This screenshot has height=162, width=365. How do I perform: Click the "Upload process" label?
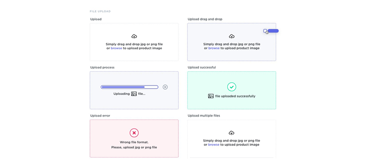[x=102, y=67]
